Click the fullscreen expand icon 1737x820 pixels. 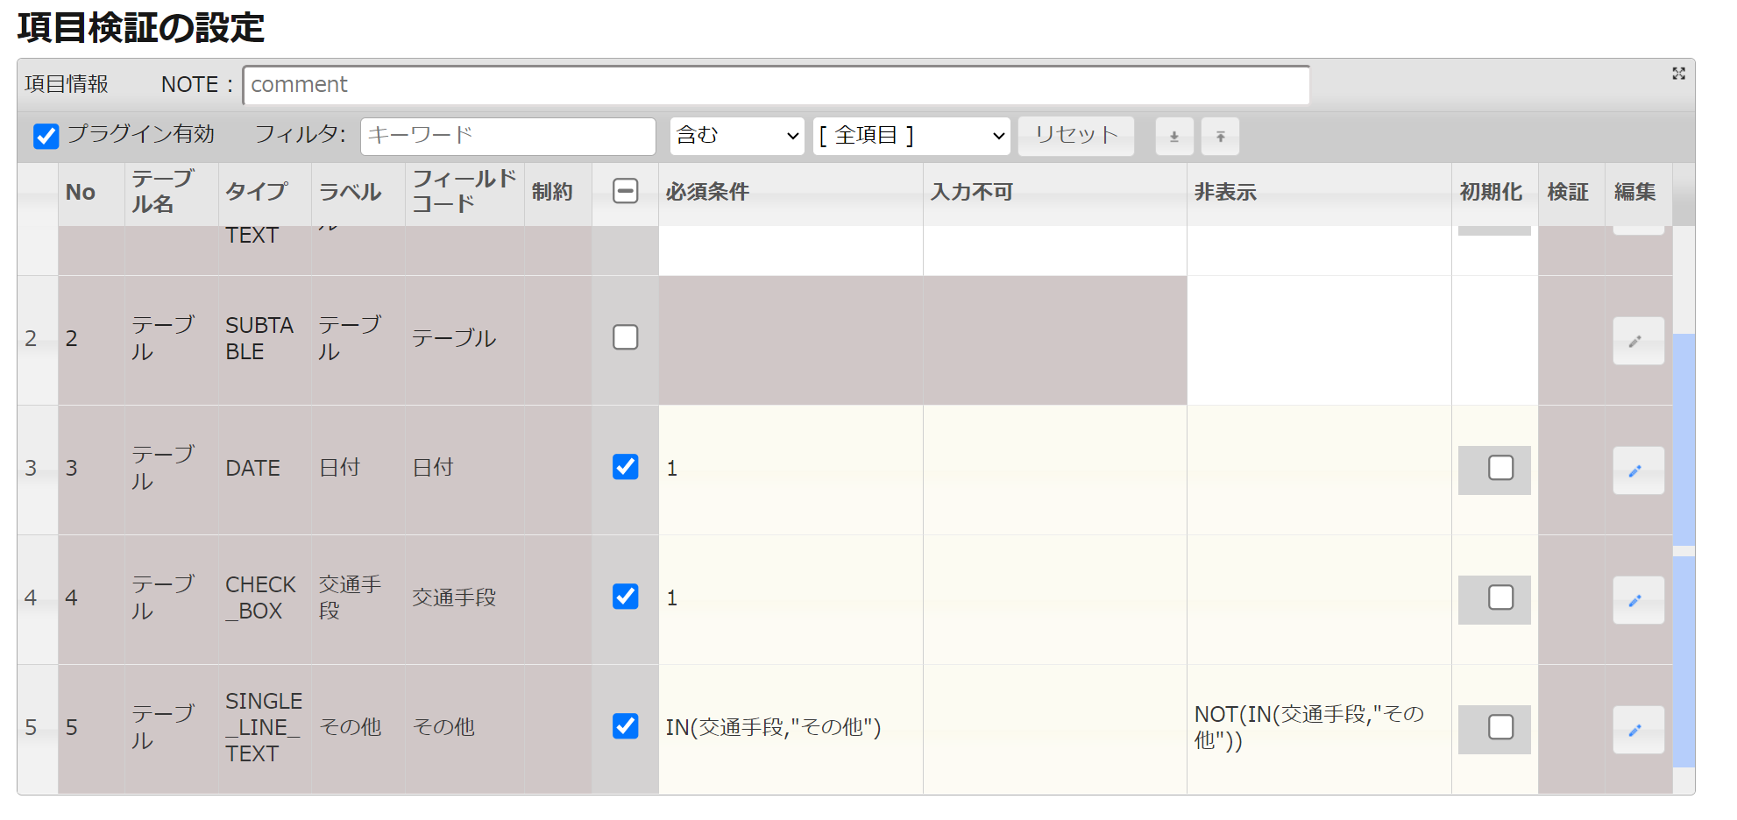click(1678, 74)
